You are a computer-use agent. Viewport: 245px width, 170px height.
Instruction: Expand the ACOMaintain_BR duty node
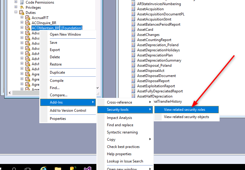point(22,28)
